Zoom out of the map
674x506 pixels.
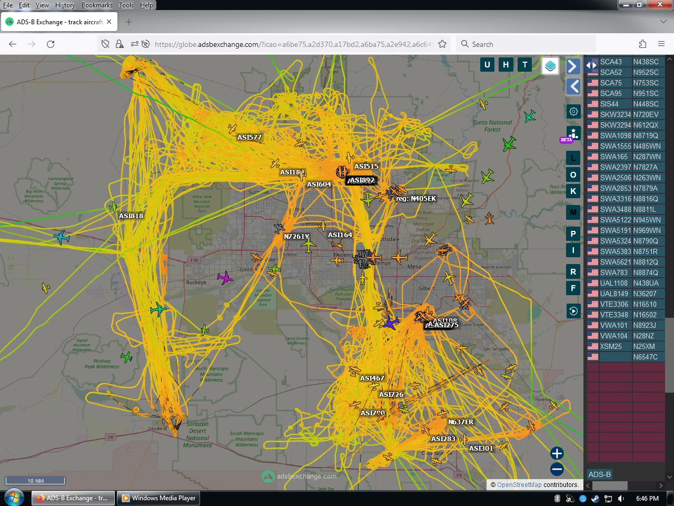click(x=557, y=469)
